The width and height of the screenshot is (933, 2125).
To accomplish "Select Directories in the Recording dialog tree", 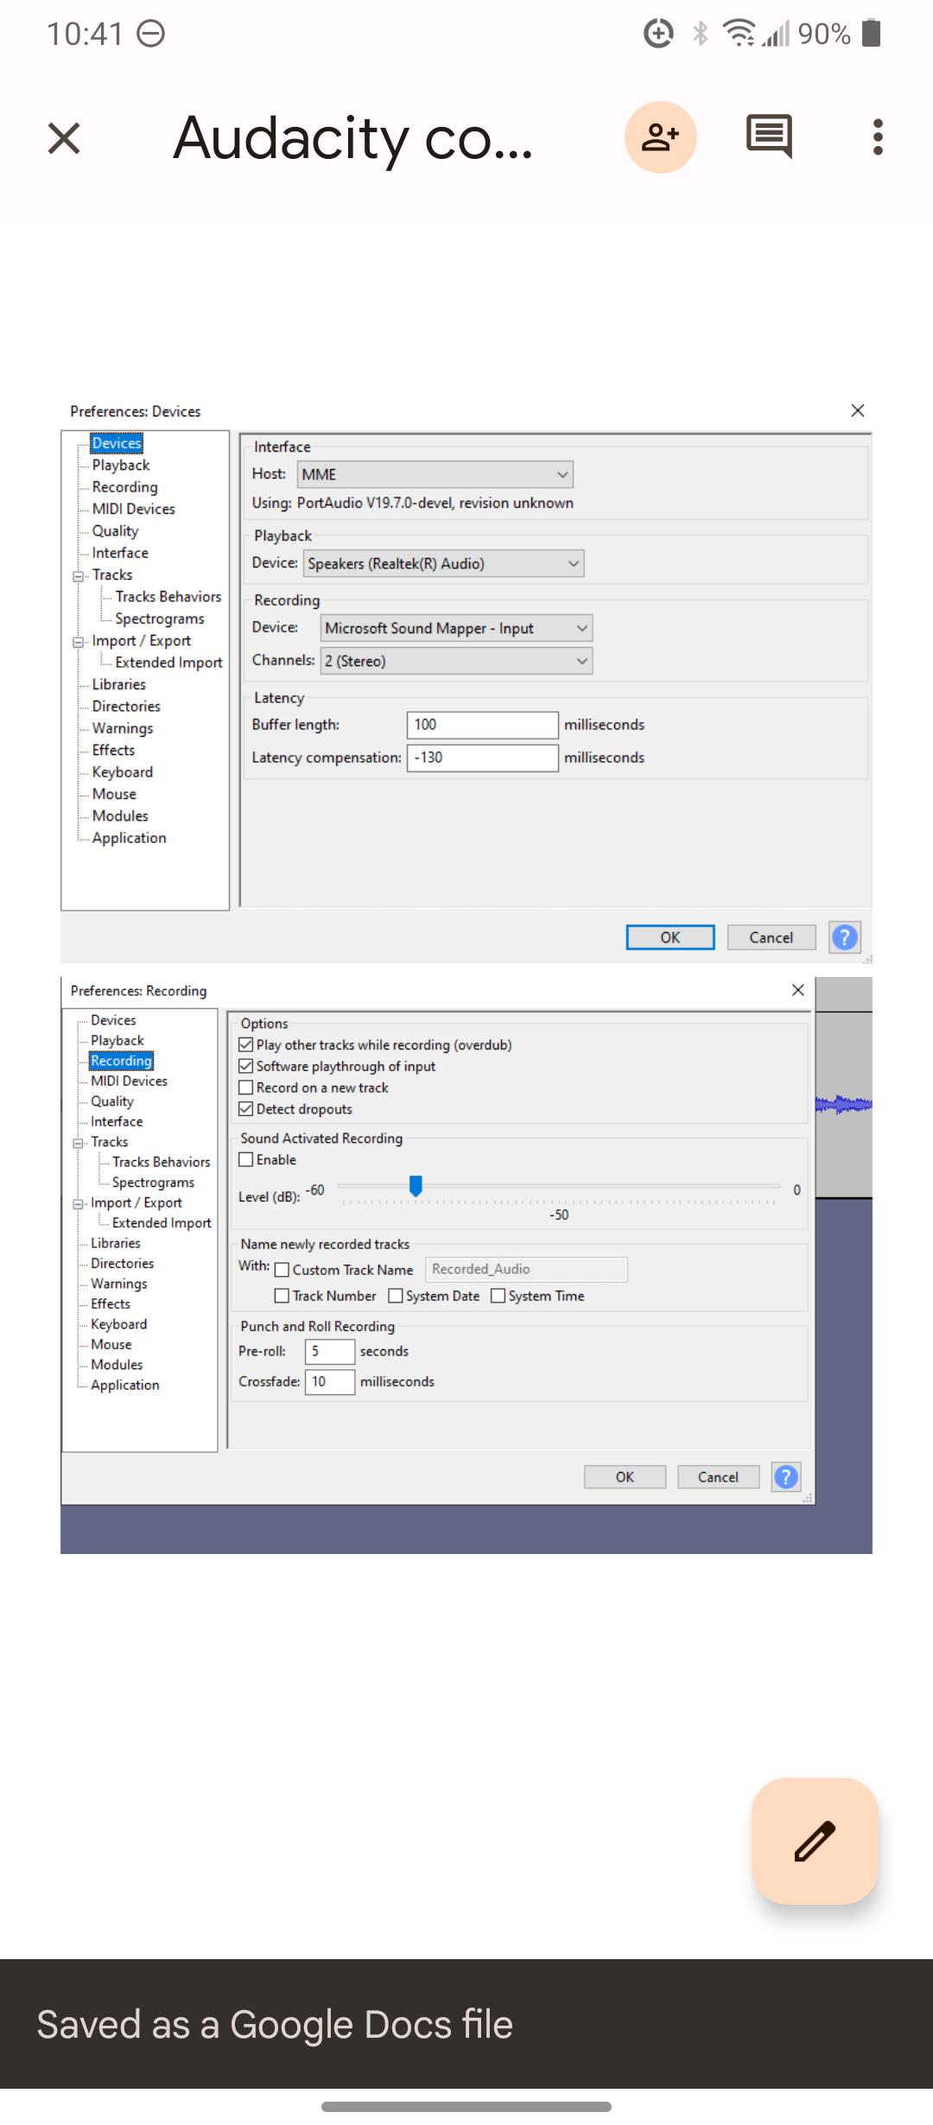I will tap(122, 1264).
